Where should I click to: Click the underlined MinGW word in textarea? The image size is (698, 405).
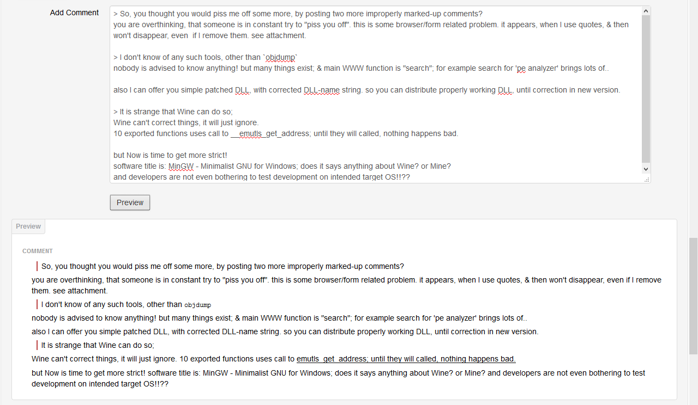pos(181,166)
